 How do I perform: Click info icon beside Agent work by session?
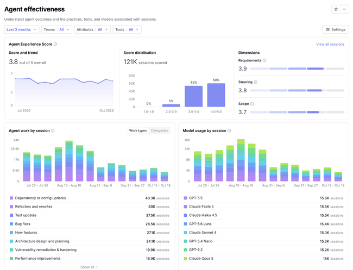tap(53, 130)
